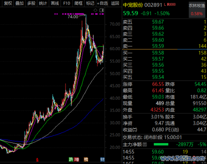The image size is (207, 164).
Task: Select the 买五 row price 59.54
Action: pos(158,77)
